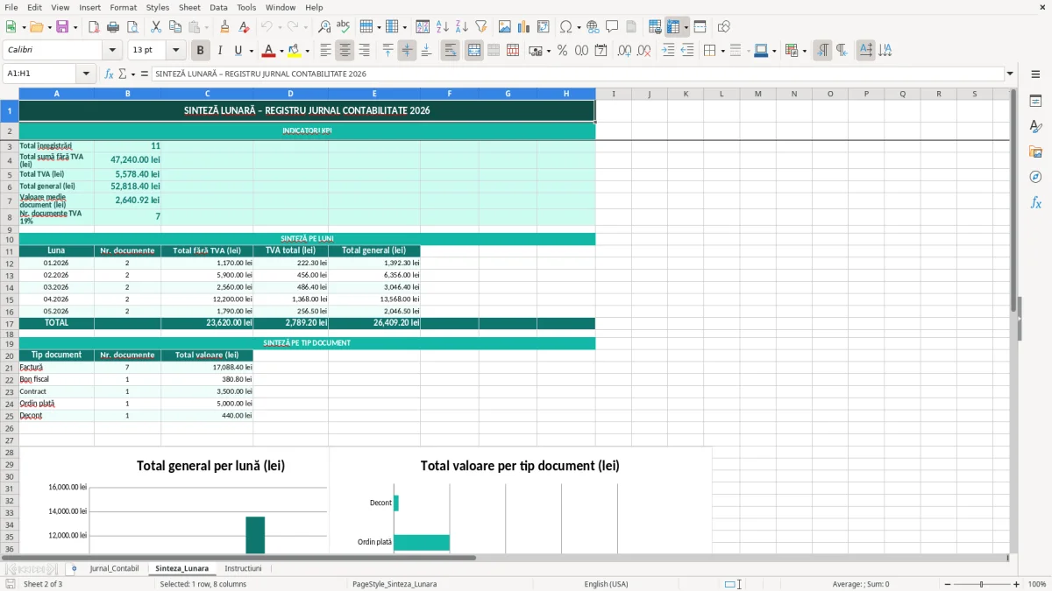
Task: Click the Add Decimal Place icon
Action: (624, 51)
